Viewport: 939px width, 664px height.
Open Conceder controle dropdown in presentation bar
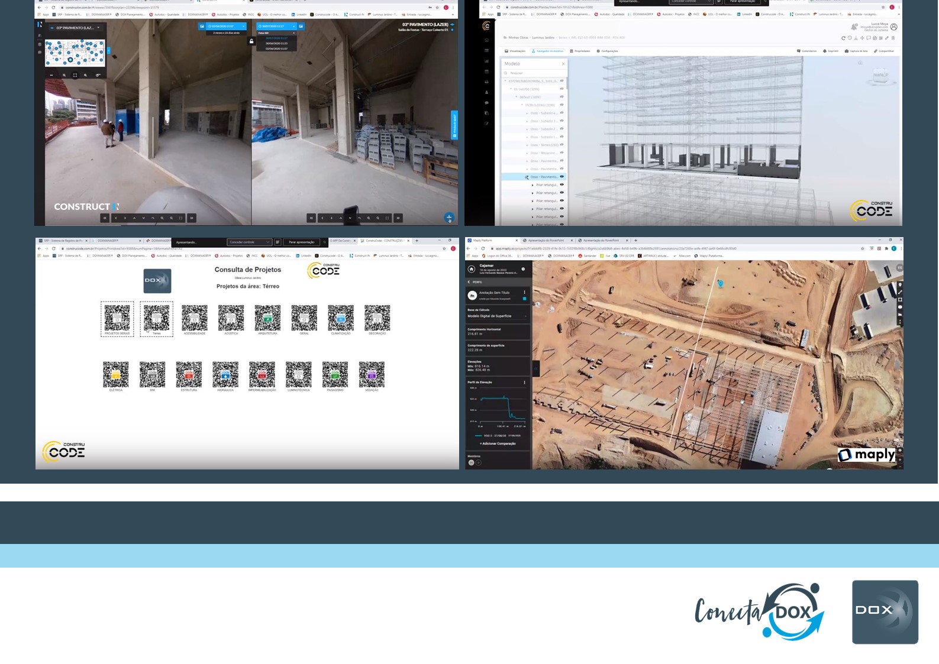[249, 242]
